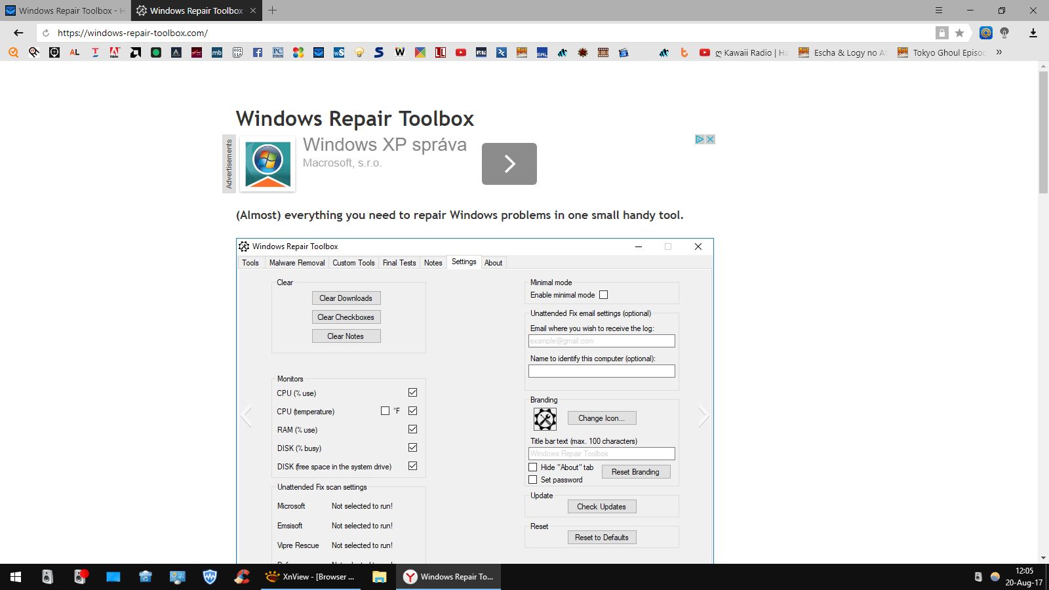Viewport: 1049px width, 590px height.
Task: Click the computer name input field
Action: (x=602, y=371)
